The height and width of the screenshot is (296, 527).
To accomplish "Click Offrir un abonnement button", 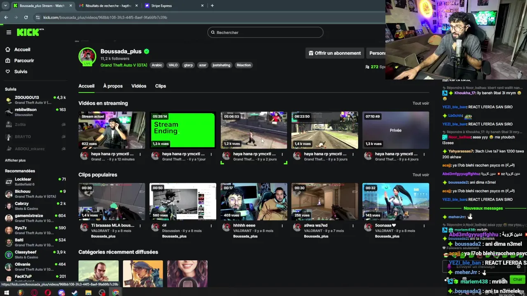I will (335, 53).
